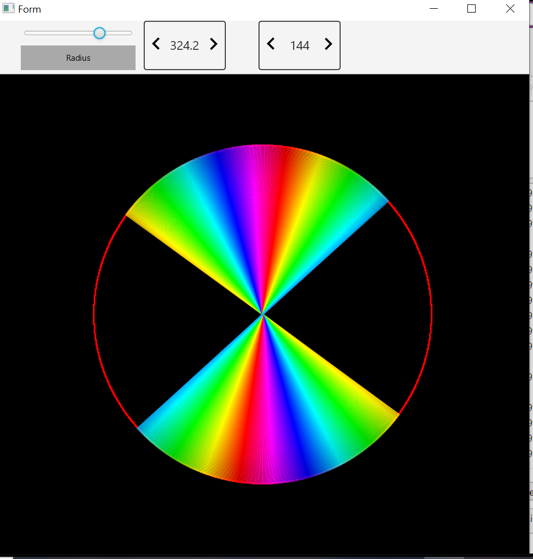The height and width of the screenshot is (559, 533).
Task: Click the Form window app icon
Action: click(x=8, y=9)
